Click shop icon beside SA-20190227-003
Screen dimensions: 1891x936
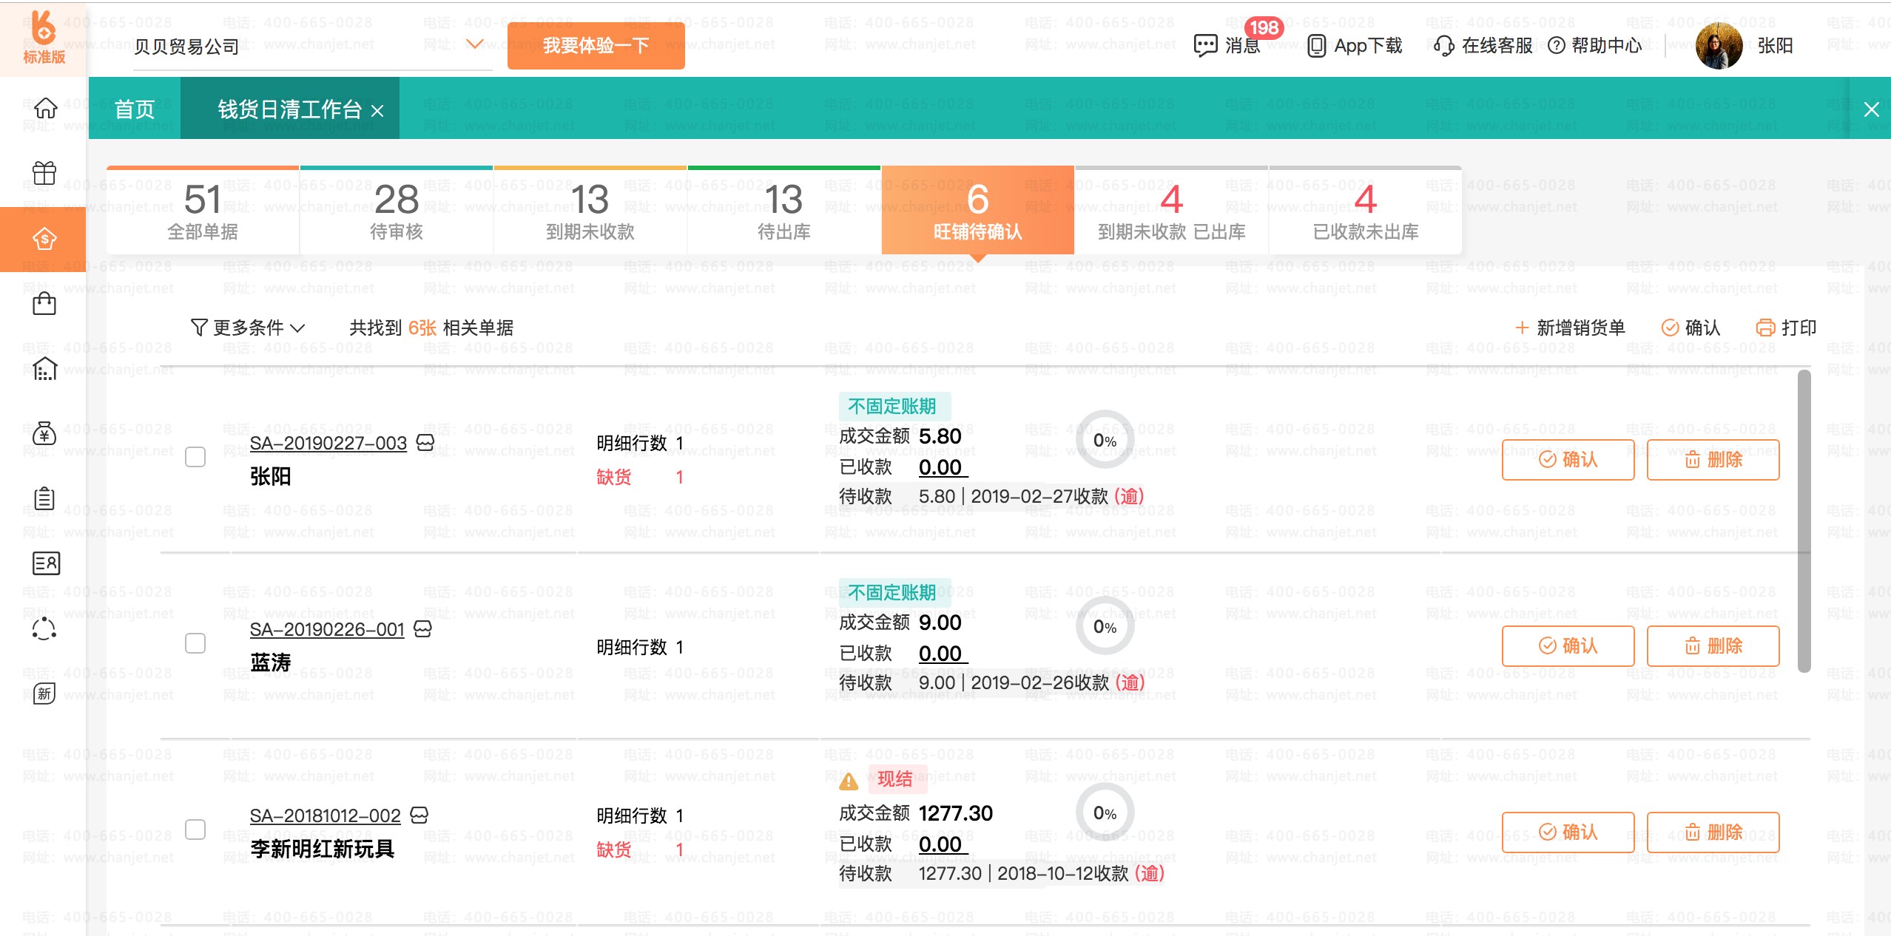[x=425, y=442]
